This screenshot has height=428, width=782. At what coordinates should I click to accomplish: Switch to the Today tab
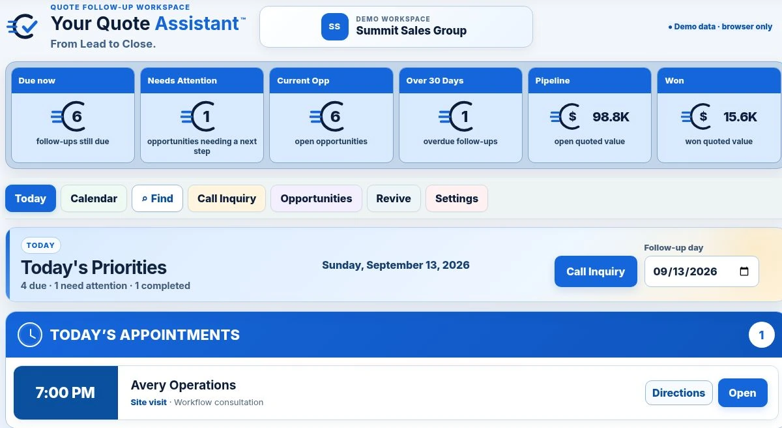coord(31,198)
